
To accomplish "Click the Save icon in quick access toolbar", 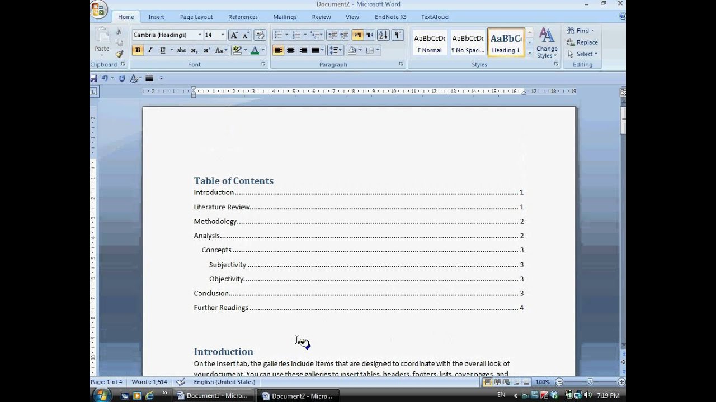I will (94, 78).
